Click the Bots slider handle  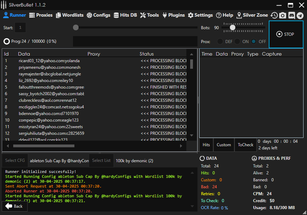coord(233,27)
